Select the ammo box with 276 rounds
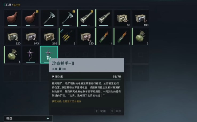This screenshot has width=197, height=122. (49, 36)
